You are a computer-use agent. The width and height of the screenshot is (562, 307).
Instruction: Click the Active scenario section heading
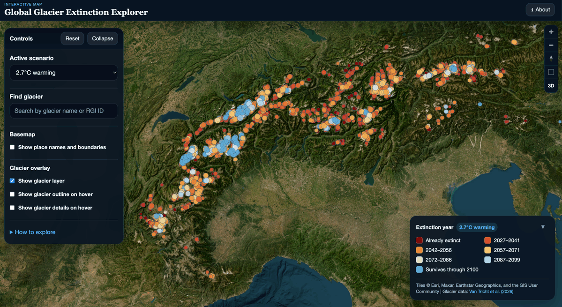pos(31,58)
